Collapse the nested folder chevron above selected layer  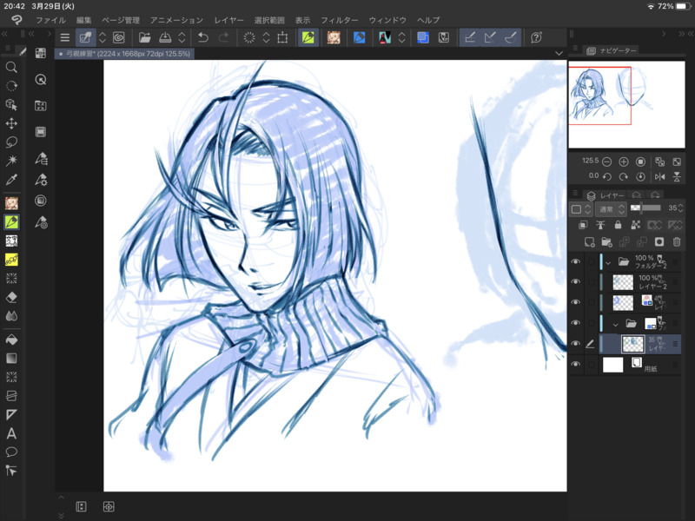pos(615,324)
